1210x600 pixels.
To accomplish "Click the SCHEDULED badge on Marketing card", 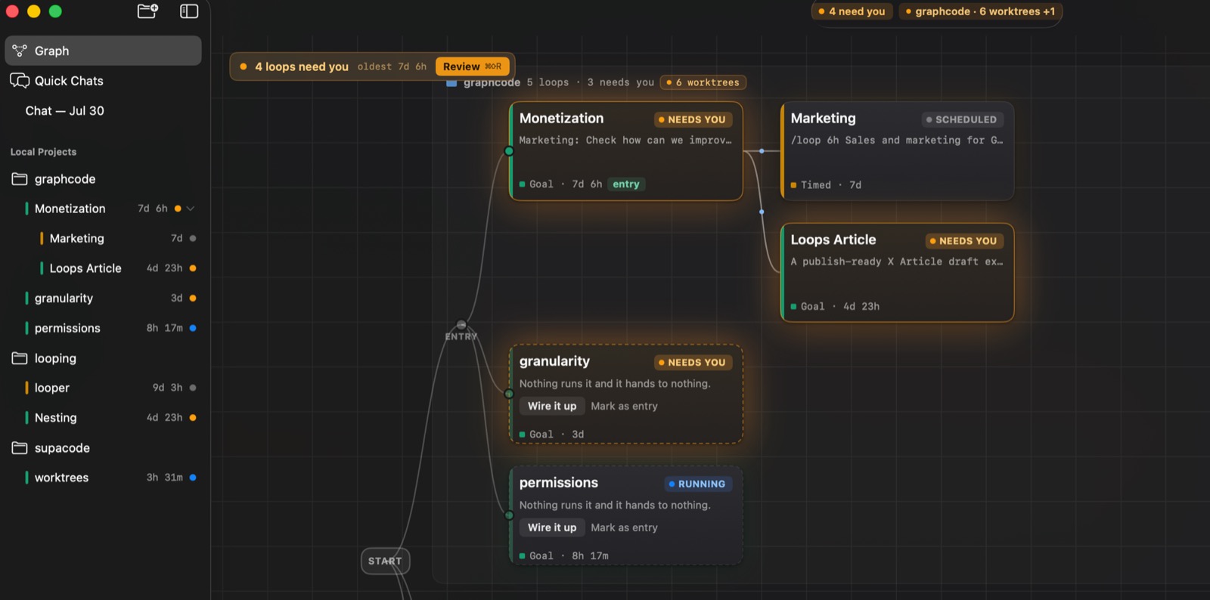I will pos(962,119).
